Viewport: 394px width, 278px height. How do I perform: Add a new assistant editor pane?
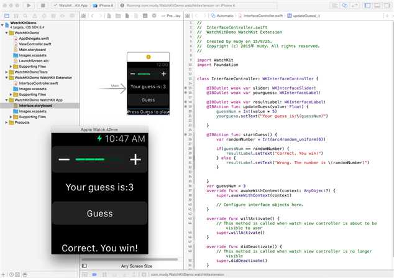pos(387,16)
